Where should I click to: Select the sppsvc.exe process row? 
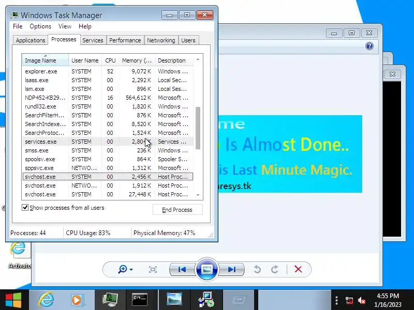pyautogui.click(x=108, y=168)
